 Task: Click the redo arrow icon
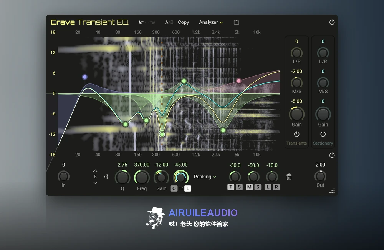click(x=152, y=22)
